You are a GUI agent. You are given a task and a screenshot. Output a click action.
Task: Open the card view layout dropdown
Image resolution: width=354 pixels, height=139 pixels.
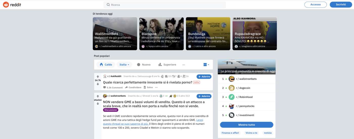(206, 65)
